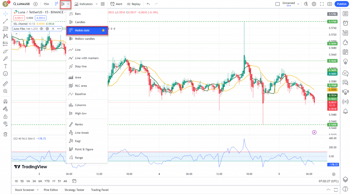Create an Alert
The width and height of the screenshot is (350, 194).
pyautogui.click(x=116, y=4)
